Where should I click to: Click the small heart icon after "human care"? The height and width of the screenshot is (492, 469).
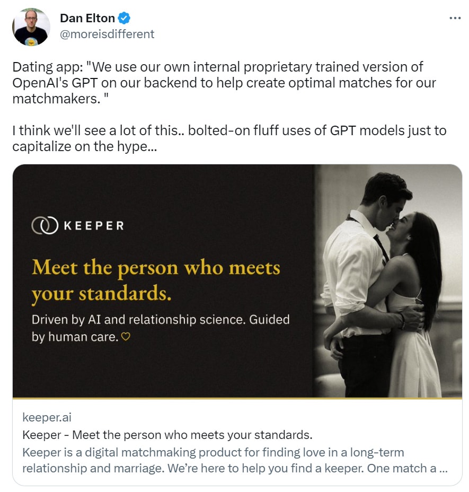tap(126, 336)
